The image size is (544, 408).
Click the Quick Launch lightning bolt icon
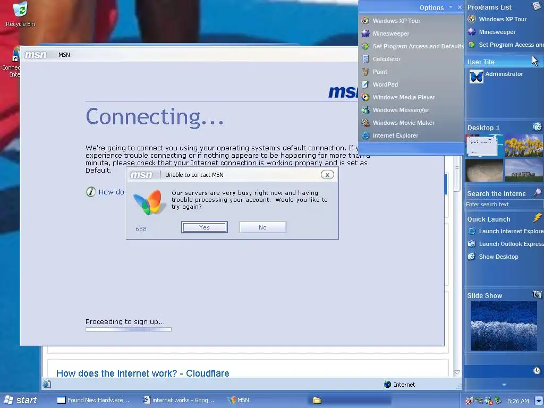coord(537,218)
